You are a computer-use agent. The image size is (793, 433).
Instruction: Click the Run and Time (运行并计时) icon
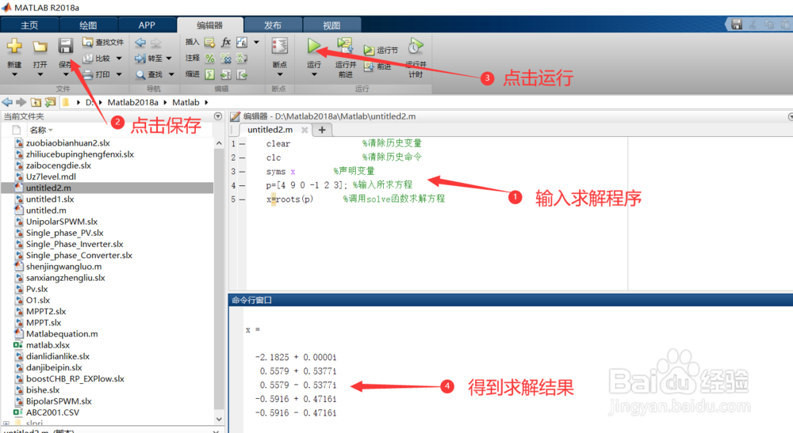click(x=416, y=46)
